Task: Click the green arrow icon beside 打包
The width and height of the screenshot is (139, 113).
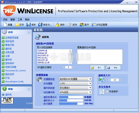Action: [3, 78]
